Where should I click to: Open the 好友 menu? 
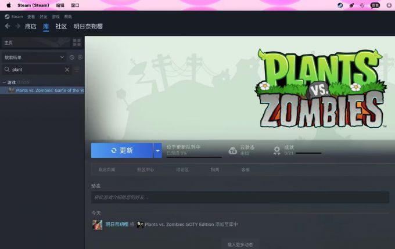(44, 17)
